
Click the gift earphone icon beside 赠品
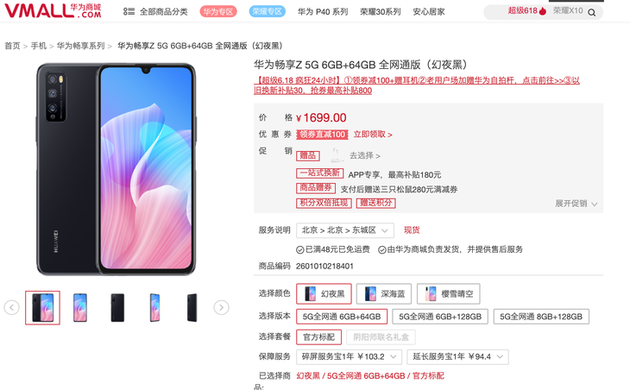point(336,155)
